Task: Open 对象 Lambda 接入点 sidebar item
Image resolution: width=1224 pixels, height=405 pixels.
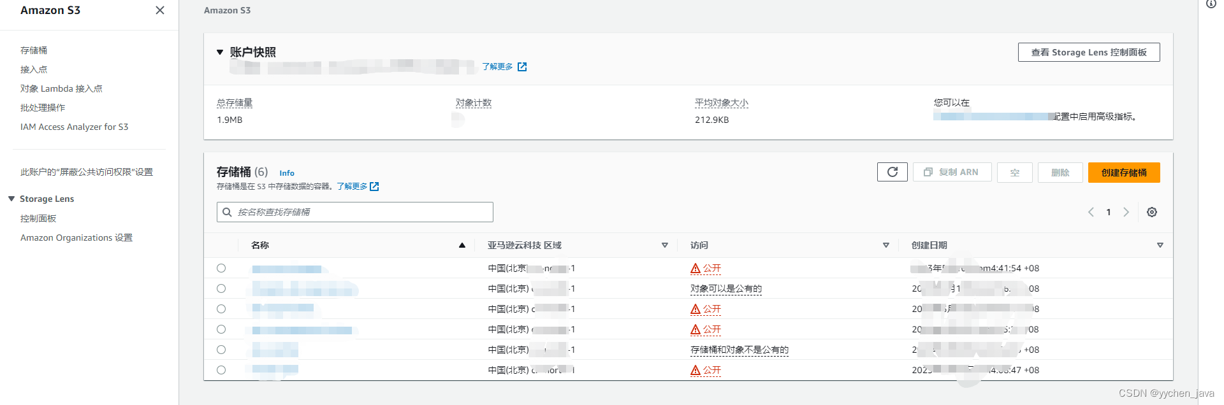Action: [61, 89]
